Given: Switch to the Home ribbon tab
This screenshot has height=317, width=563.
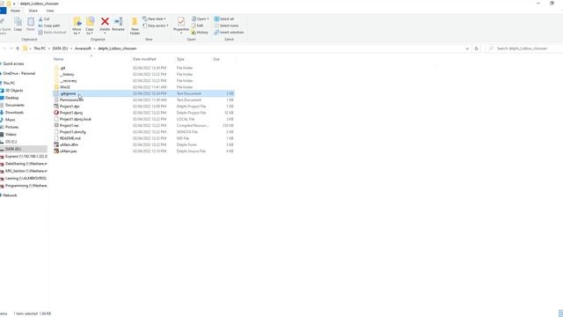Looking at the screenshot, I should 15,11.
